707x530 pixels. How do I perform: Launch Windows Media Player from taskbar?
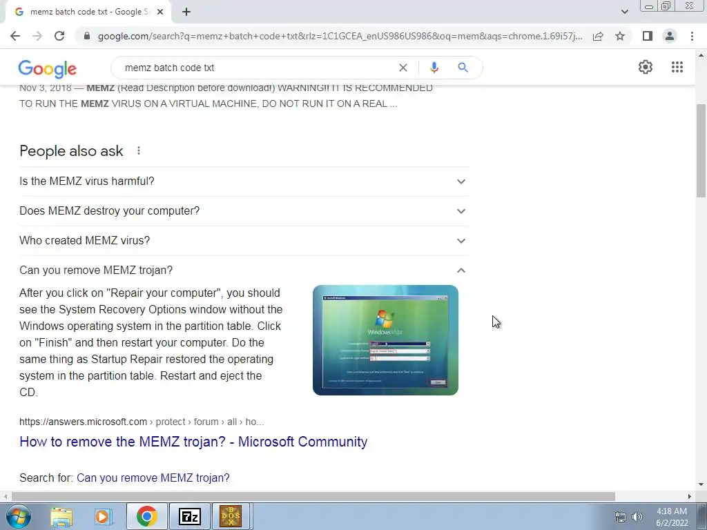click(x=103, y=516)
